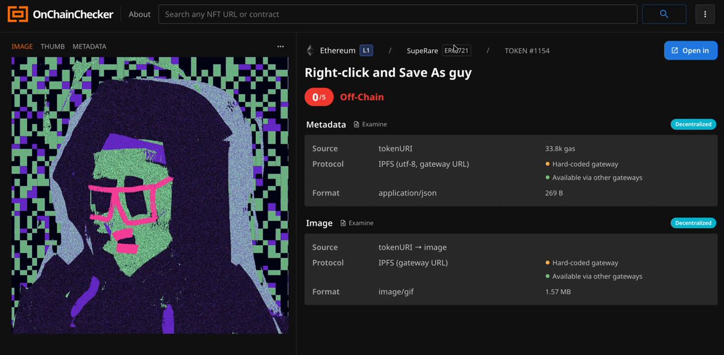Click 'IPFS (utf-8, gateway URL)' protocol value

(x=424, y=164)
